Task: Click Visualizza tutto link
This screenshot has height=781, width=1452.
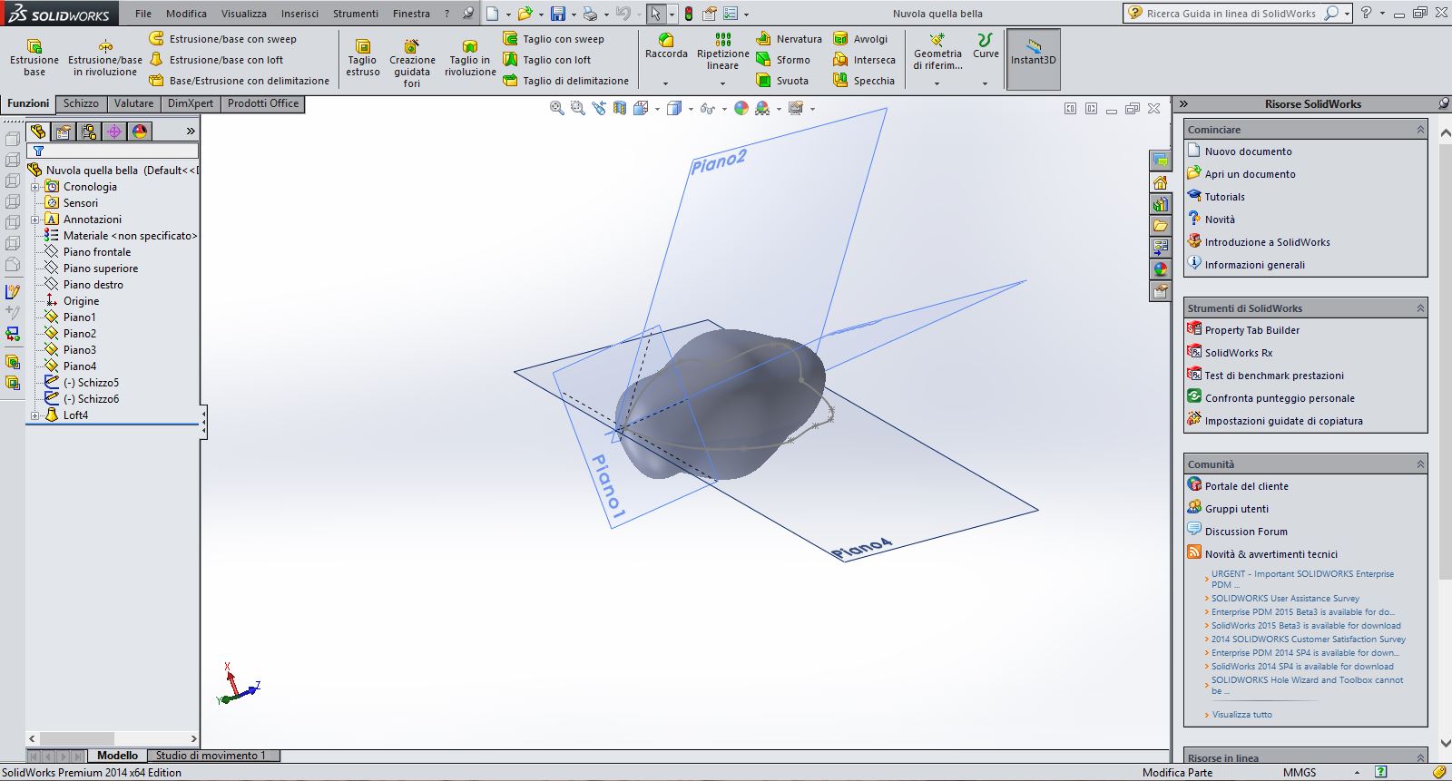Action: (x=1241, y=715)
